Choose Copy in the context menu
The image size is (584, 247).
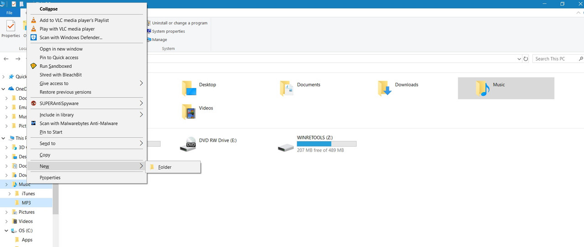tap(87, 155)
